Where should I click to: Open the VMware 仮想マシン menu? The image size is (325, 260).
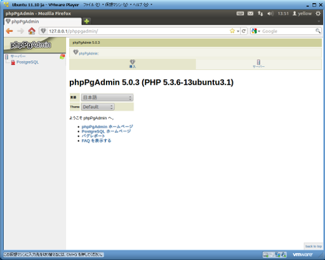pos(118,4)
